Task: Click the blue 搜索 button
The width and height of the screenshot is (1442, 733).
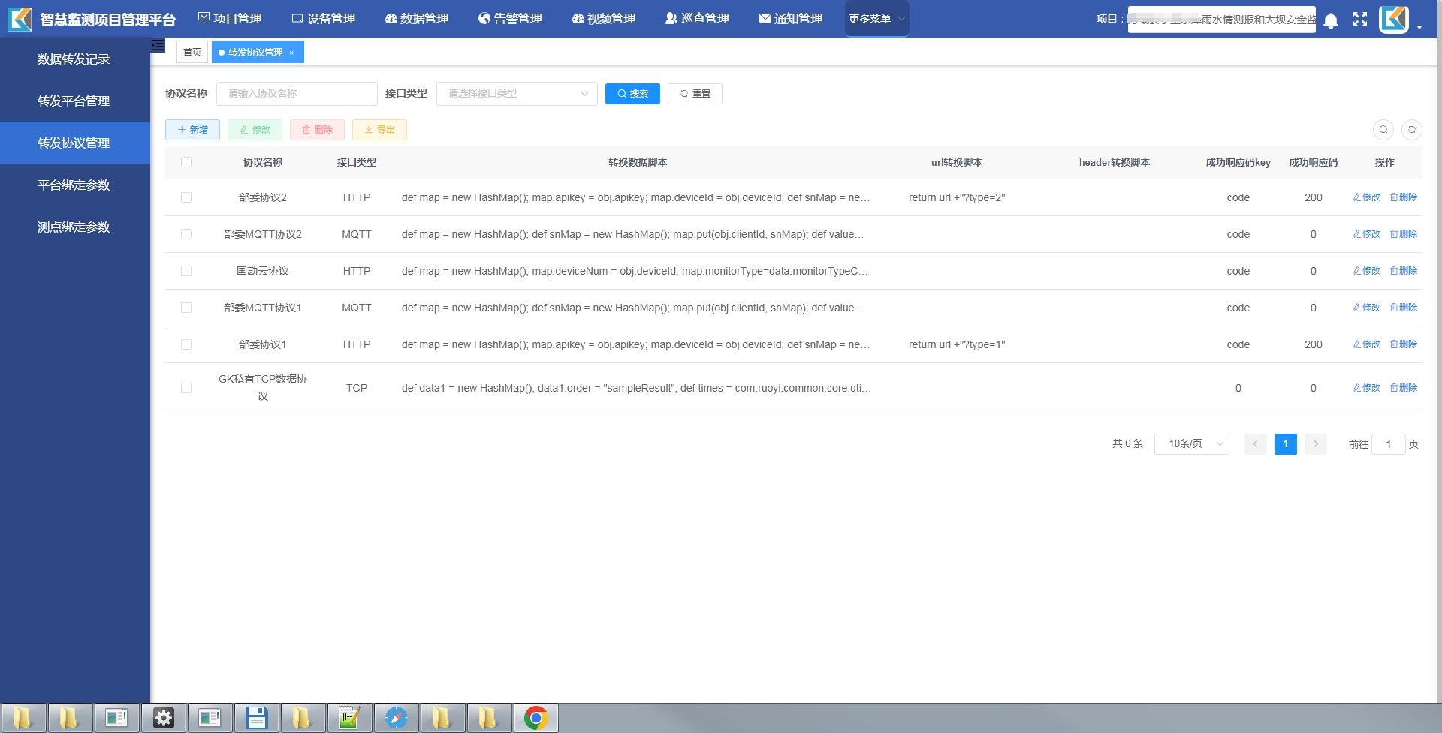Action: click(632, 94)
